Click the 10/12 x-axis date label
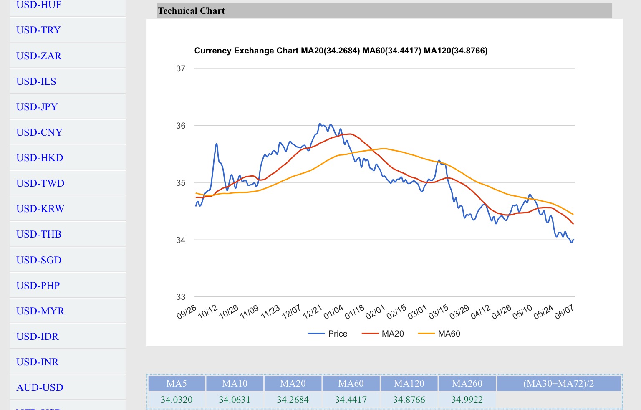The image size is (641, 410). point(208,312)
